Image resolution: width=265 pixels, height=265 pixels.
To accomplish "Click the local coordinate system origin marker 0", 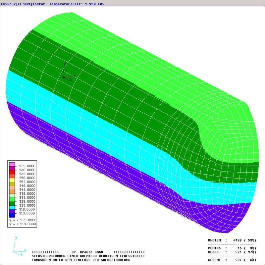I will coord(64,78).
